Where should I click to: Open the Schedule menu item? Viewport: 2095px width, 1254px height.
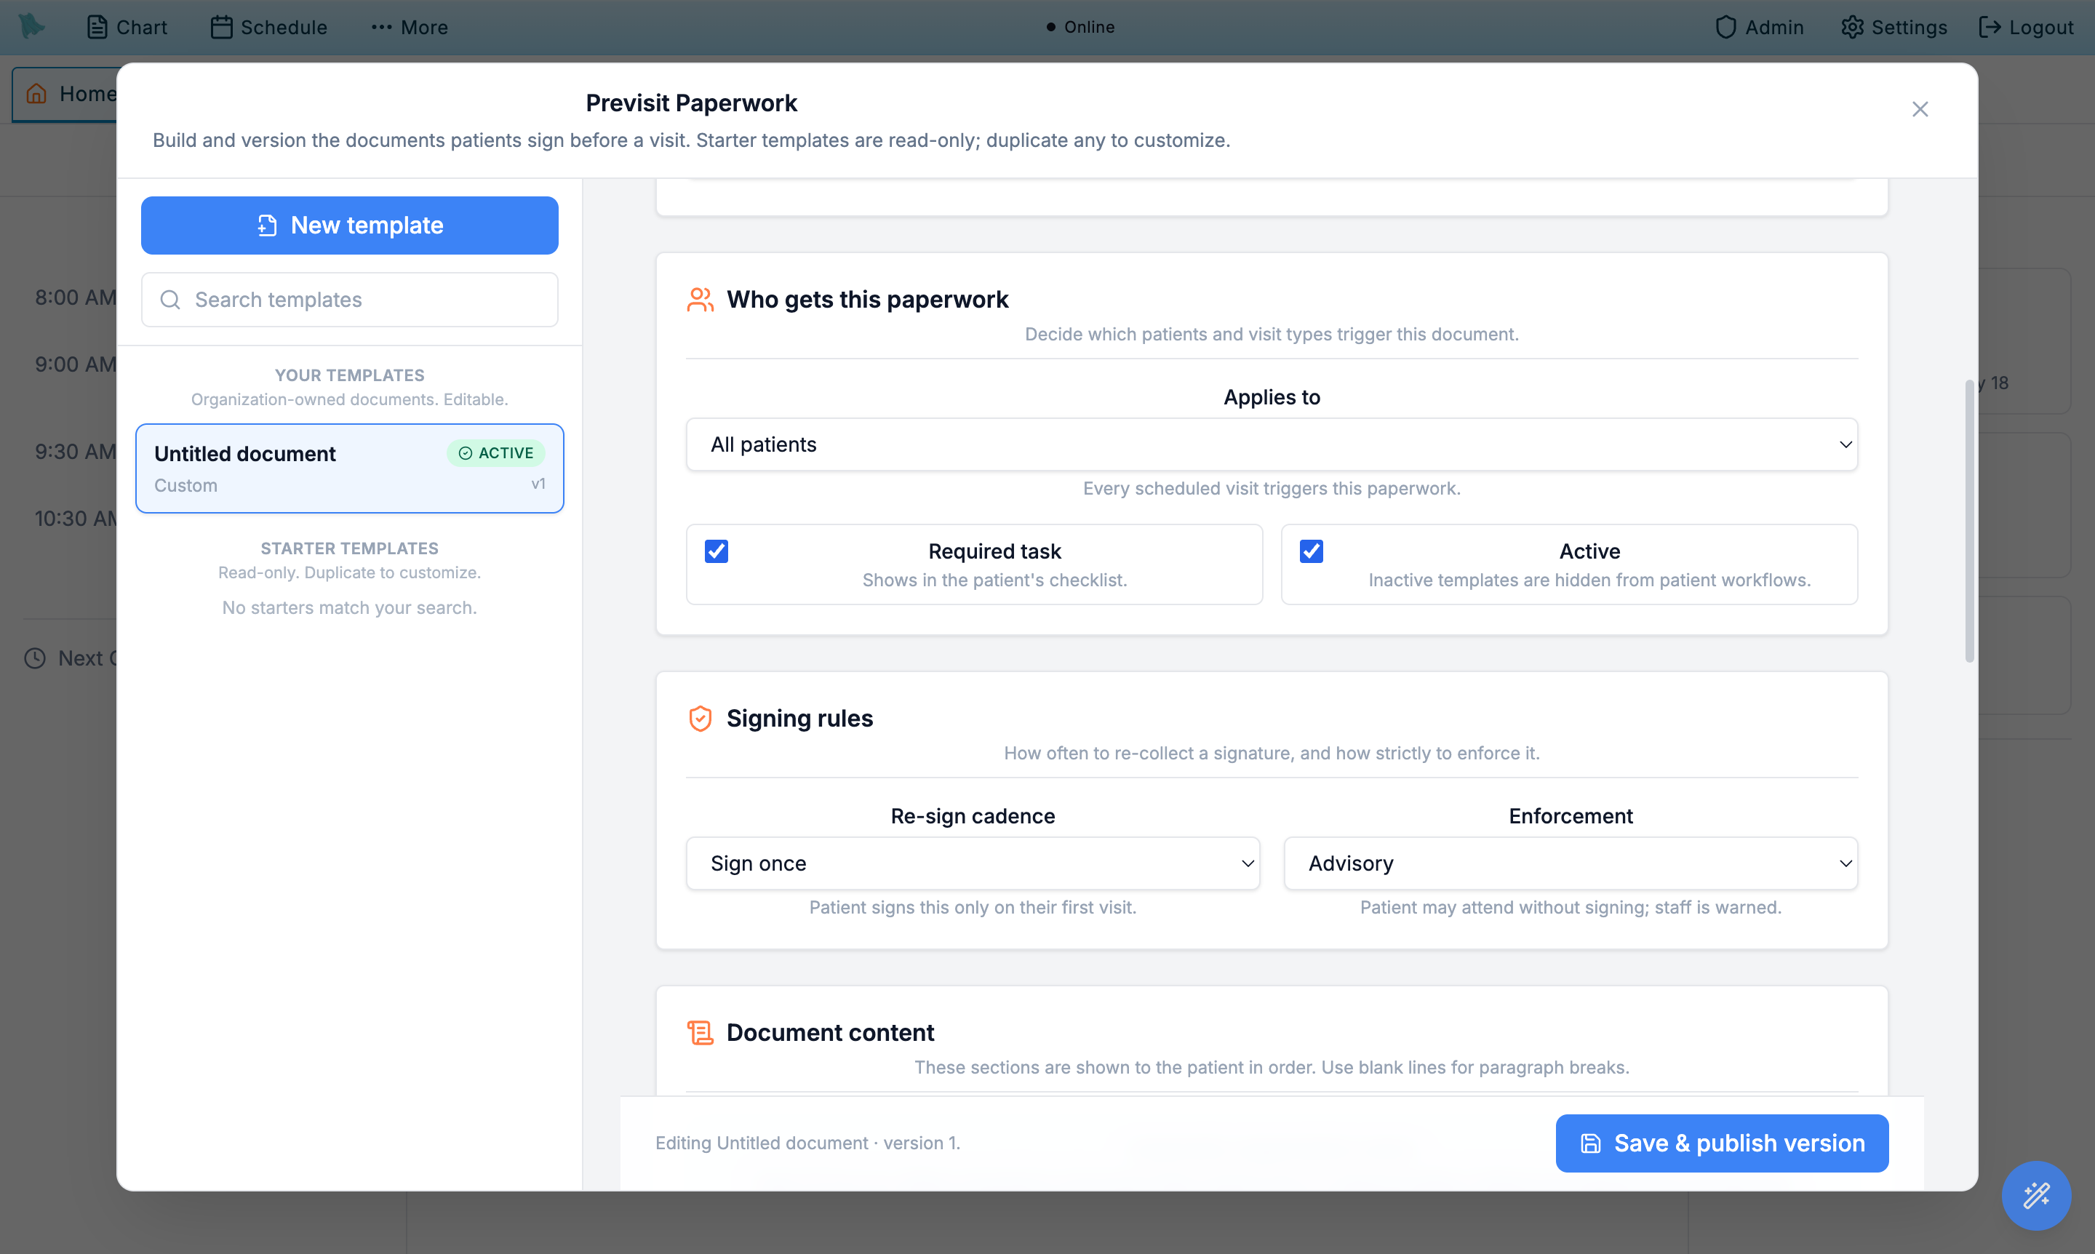268,27
